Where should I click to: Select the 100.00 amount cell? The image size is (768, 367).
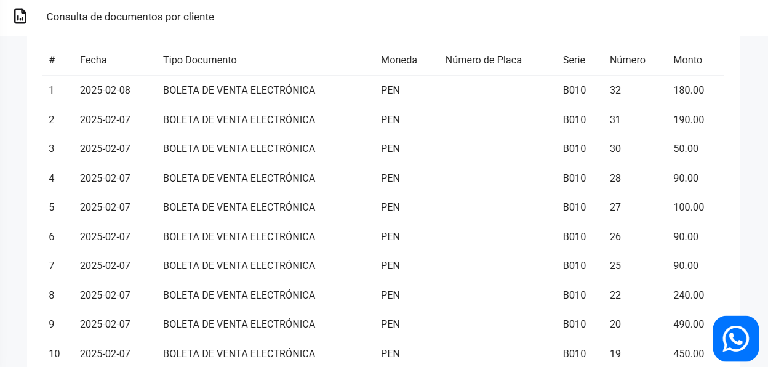(689, 208)
